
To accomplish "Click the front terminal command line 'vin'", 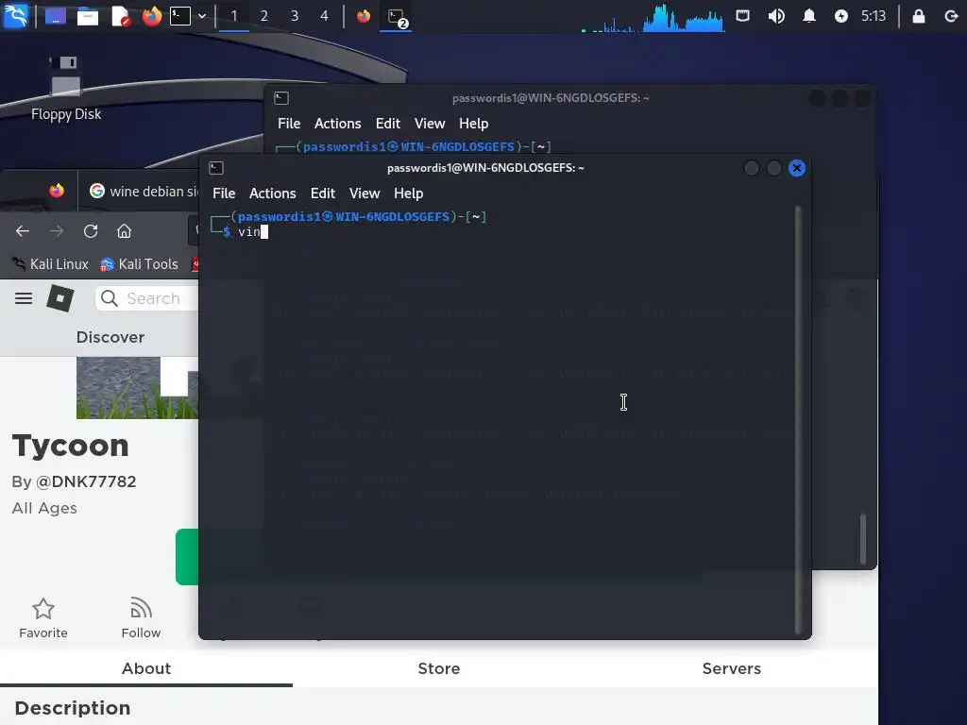I will [249, 232].
